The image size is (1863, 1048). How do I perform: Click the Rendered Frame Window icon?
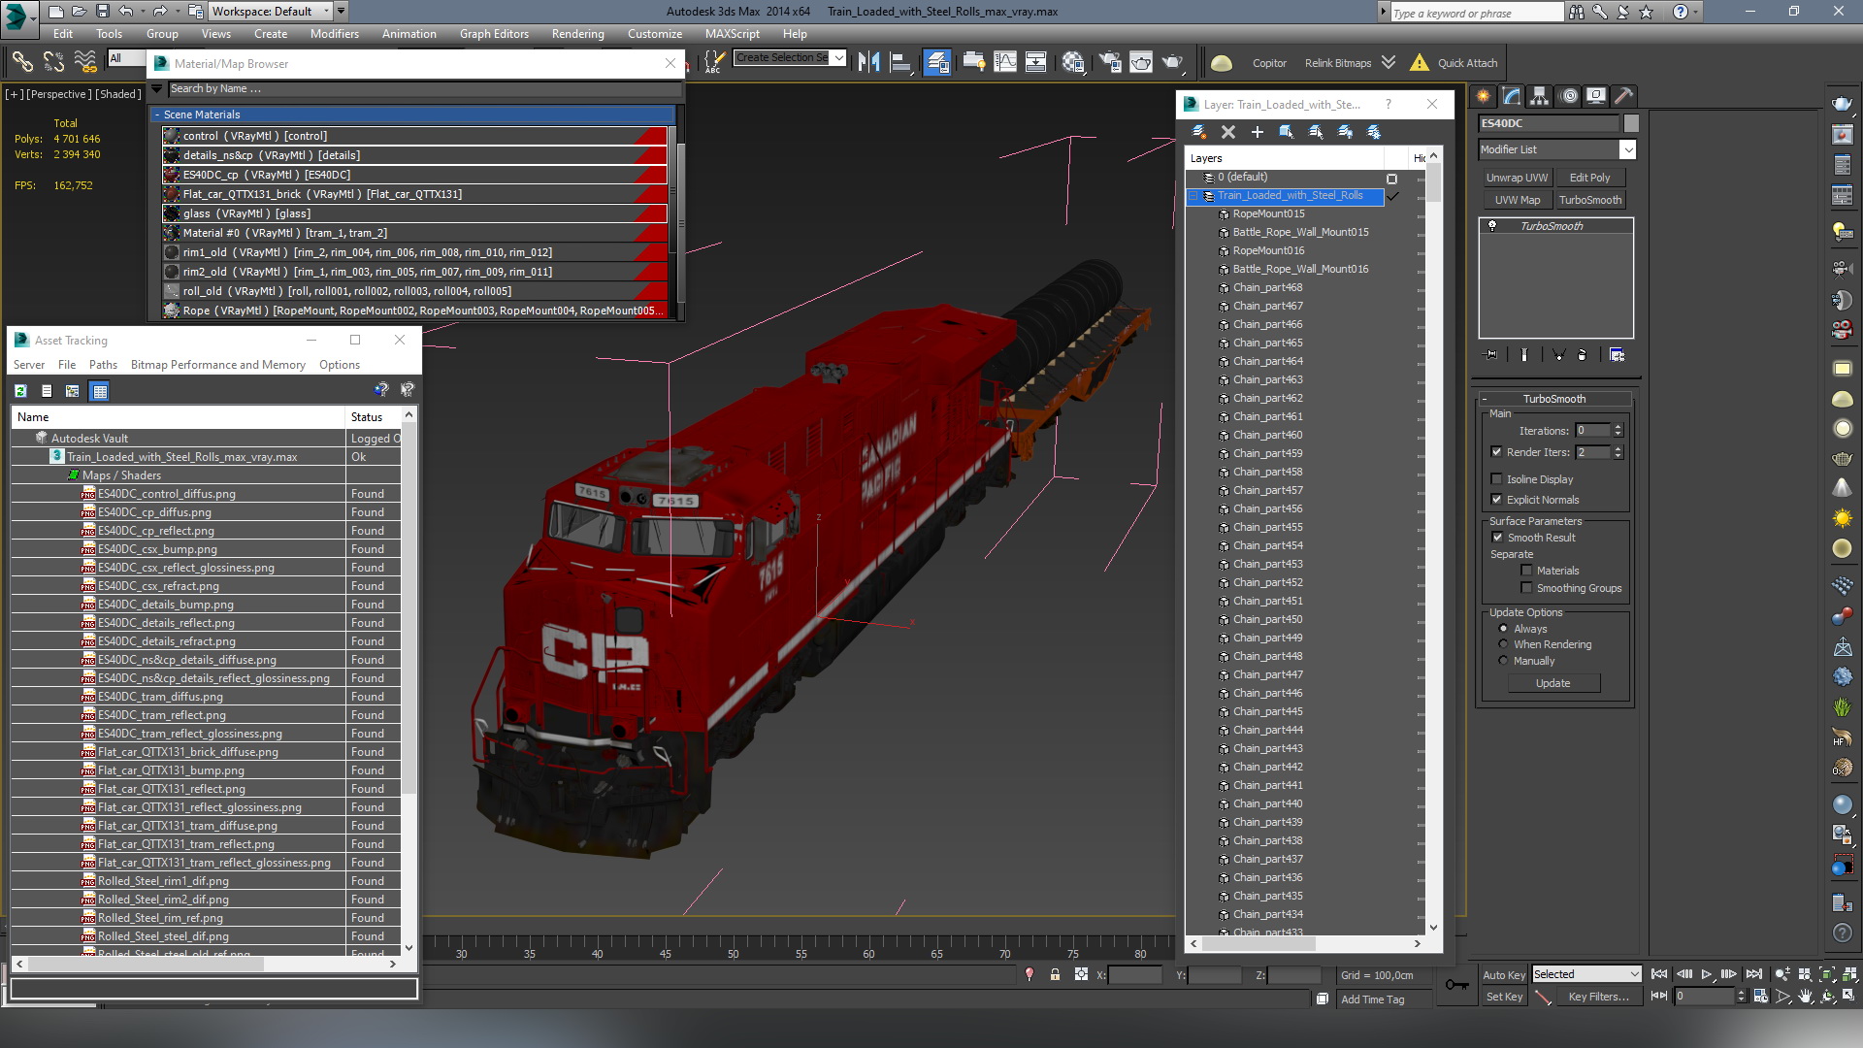1141,62
